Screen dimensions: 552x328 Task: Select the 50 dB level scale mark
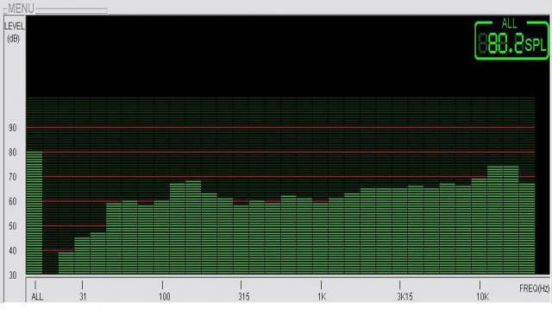(x=13, y=226)
